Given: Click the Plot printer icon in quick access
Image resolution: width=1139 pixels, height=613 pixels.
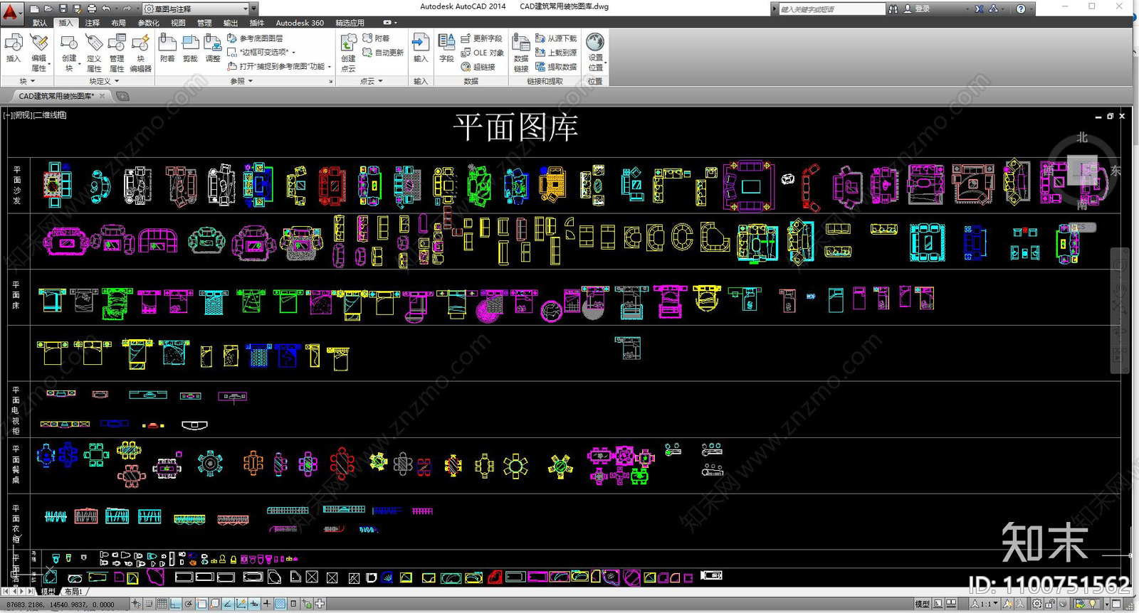Looking at the screenshot, I should (x=91, y=9).
